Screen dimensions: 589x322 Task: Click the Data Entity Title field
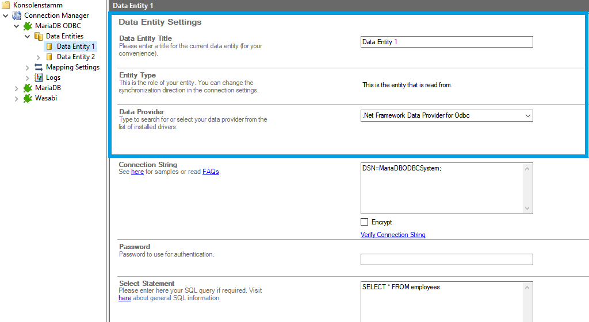[446, 42]
